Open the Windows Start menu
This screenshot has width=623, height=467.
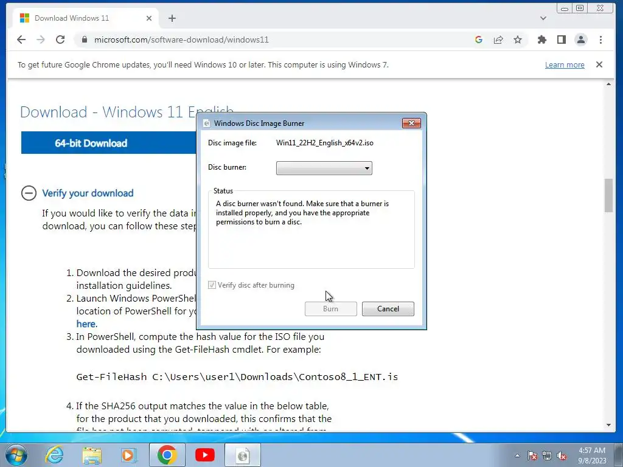(x=16, y=455)
